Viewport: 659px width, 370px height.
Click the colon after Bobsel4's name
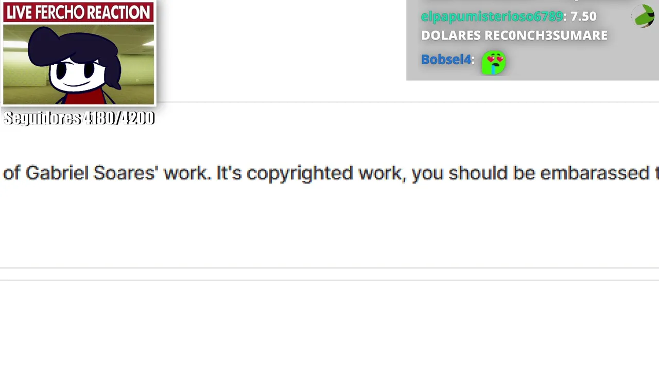[473, 61]
